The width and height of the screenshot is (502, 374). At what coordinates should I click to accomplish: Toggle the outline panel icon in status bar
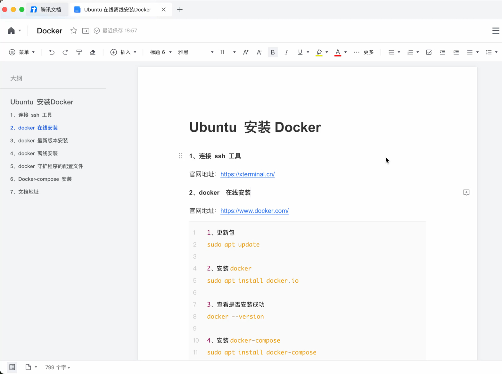(12, 367)
